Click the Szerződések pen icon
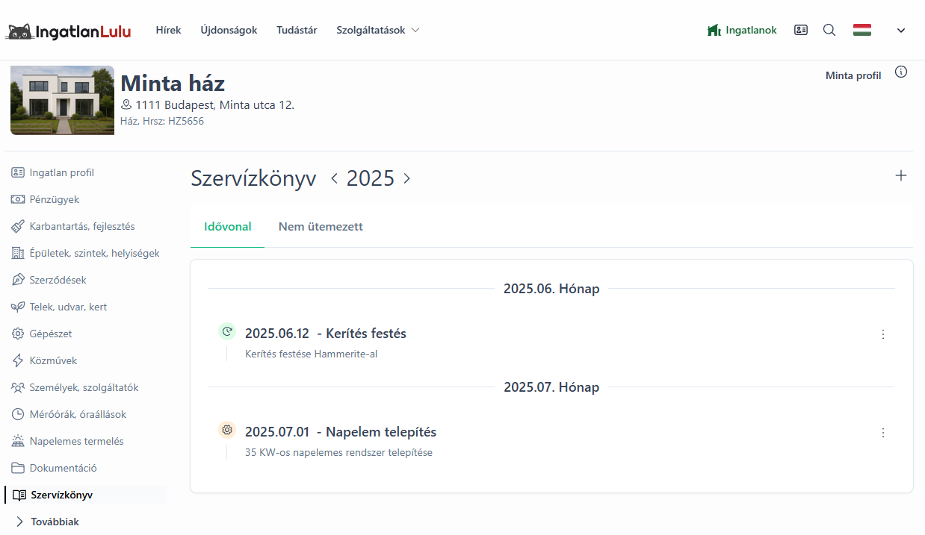 pyautogui.click(x=18, y=280)
